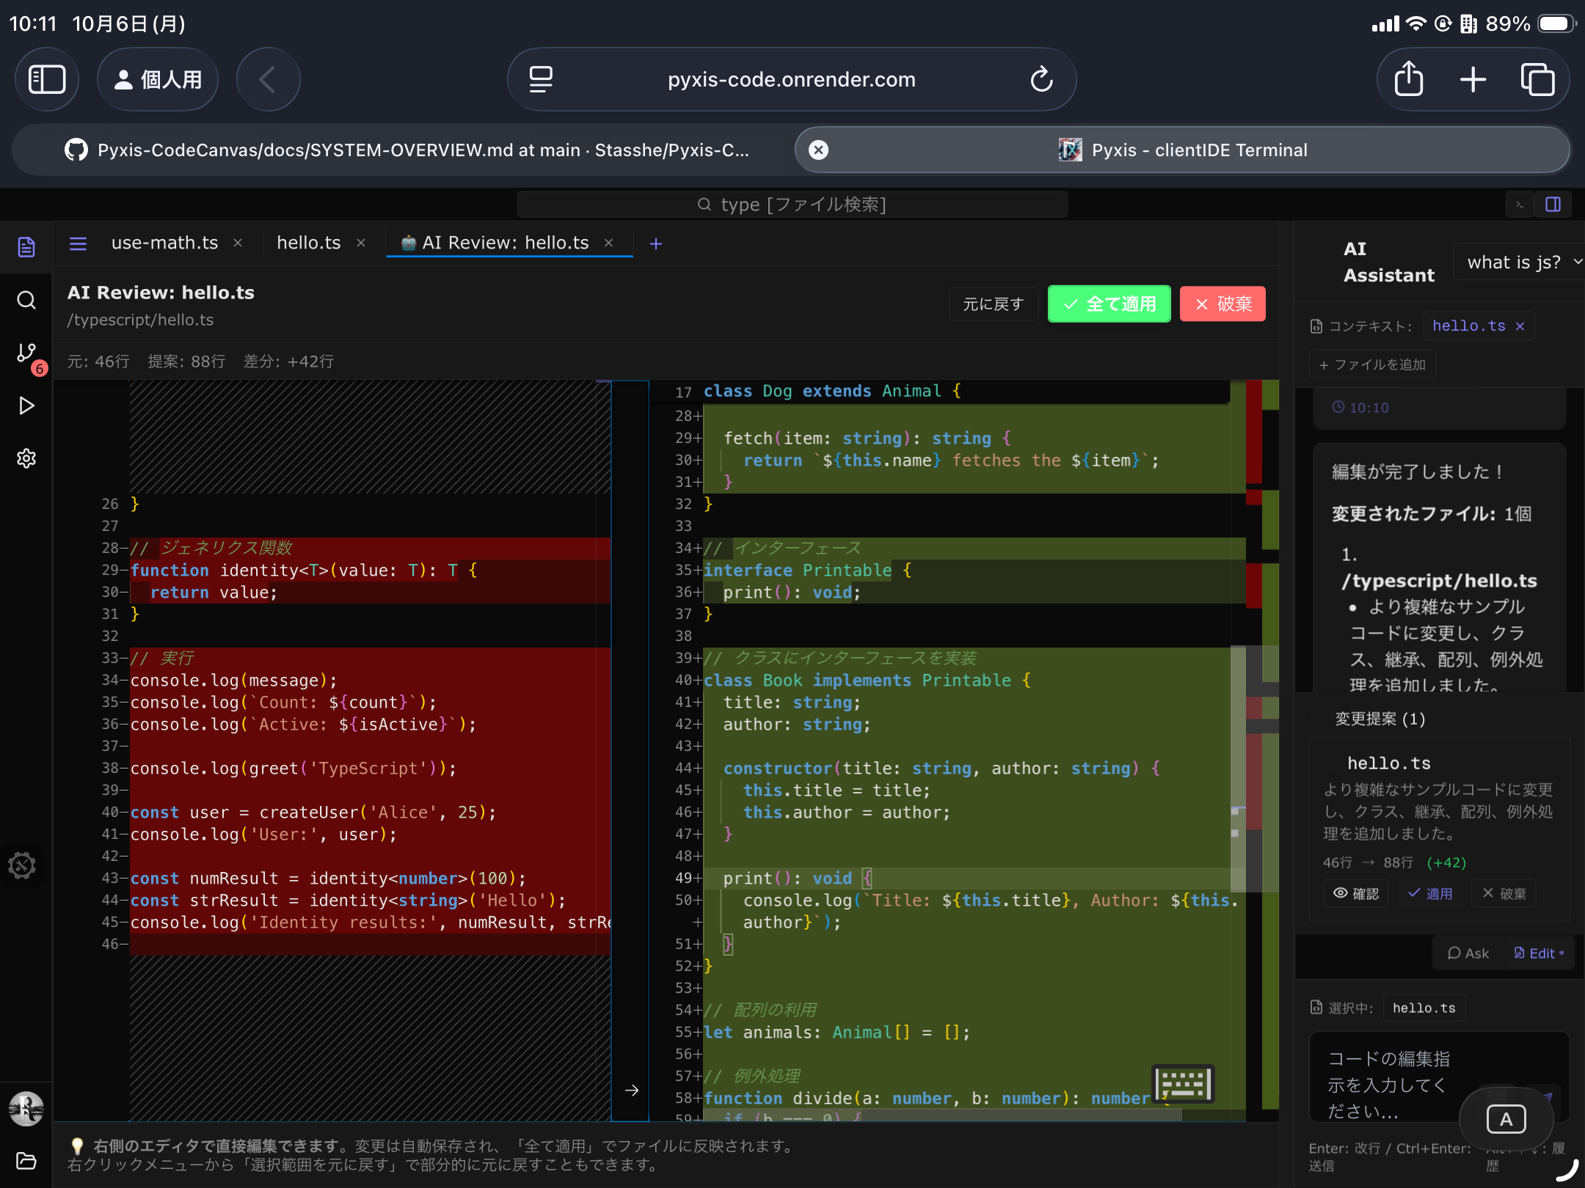Screen dimensions: 1585x1188
Task: Tap the floating A keyboard toggle
Action: click(1506, 1118)
